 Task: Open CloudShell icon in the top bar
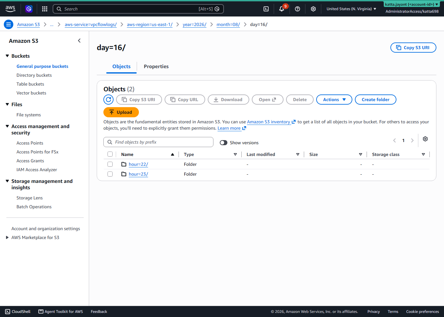(266, 9)
